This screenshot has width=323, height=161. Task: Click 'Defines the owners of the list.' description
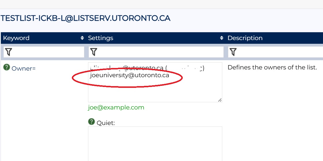click(x=272, y=67)
